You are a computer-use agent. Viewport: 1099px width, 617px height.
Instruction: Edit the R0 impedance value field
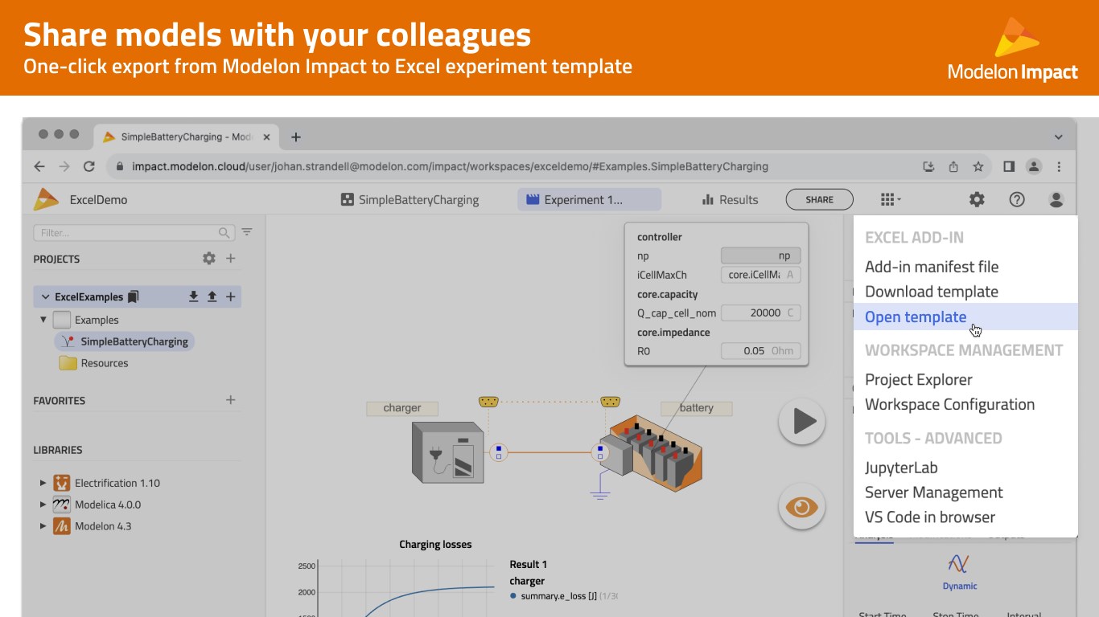pyautogui.click(x=760, y=350)
